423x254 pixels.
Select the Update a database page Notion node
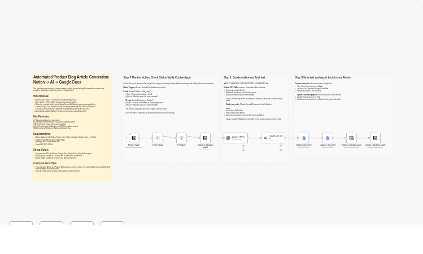[351, 138]
